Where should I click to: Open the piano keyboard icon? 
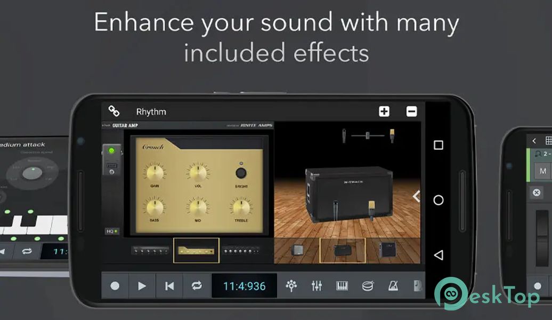coord(342,286)
